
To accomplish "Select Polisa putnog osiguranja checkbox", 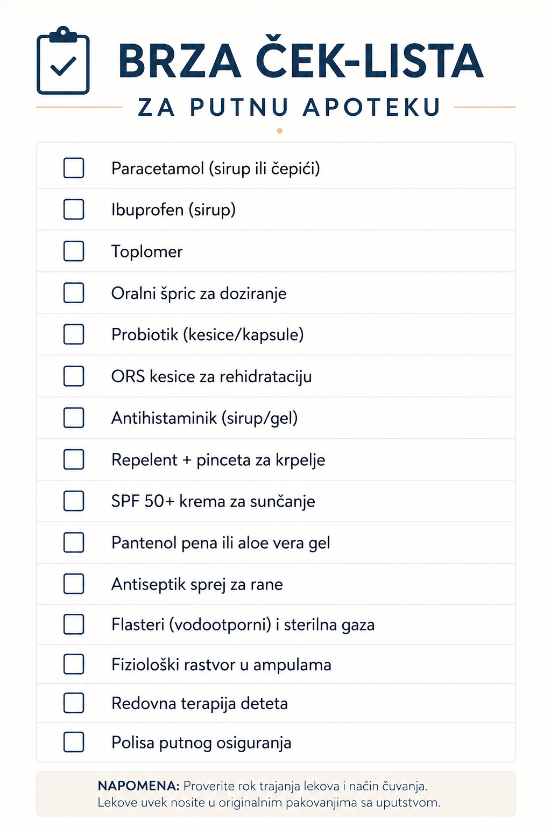I will (x=74, y=742).
